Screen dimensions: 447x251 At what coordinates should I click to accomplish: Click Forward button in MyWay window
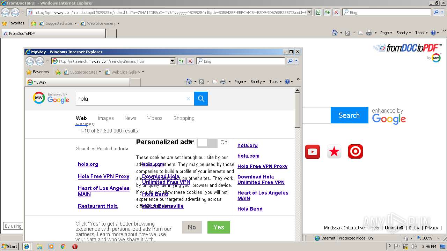[39, 61]
